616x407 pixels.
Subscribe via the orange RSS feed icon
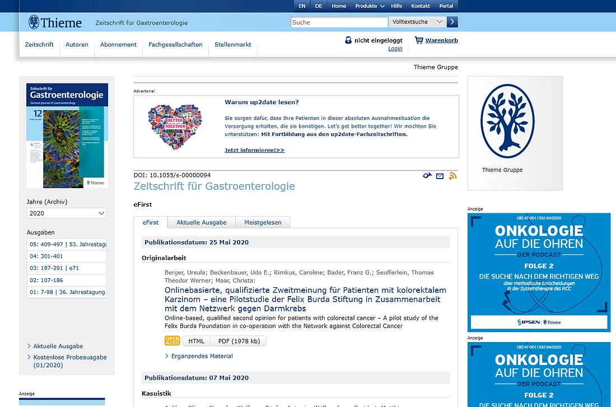[x=452, y=175]
